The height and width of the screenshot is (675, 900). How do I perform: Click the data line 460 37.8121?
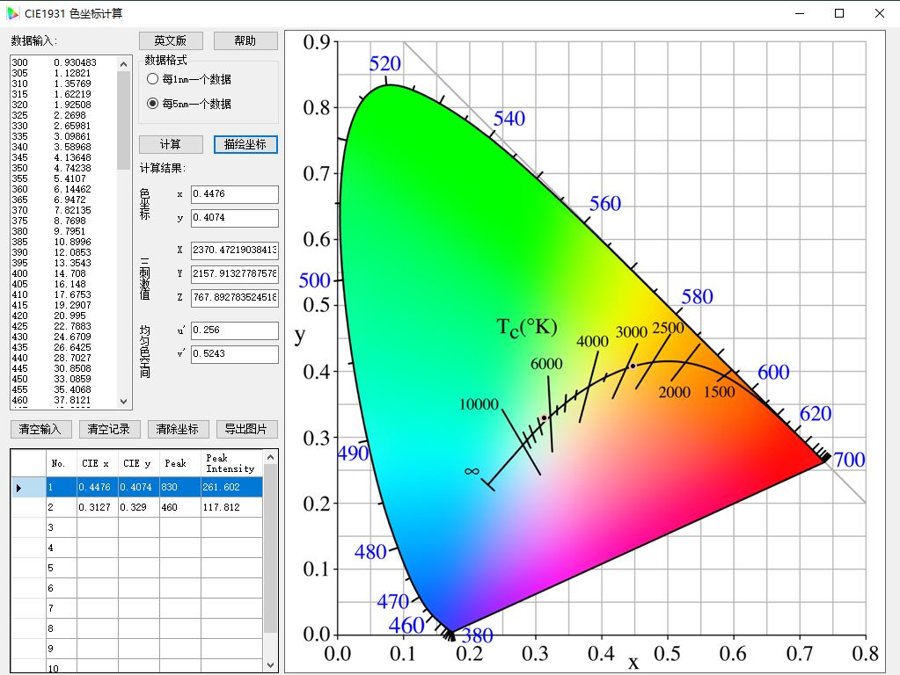pos(51,400)
